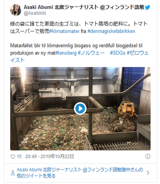Play the embedded tweet video
Viewport: 160px width, 184px height.
click(x=80, y=109)
